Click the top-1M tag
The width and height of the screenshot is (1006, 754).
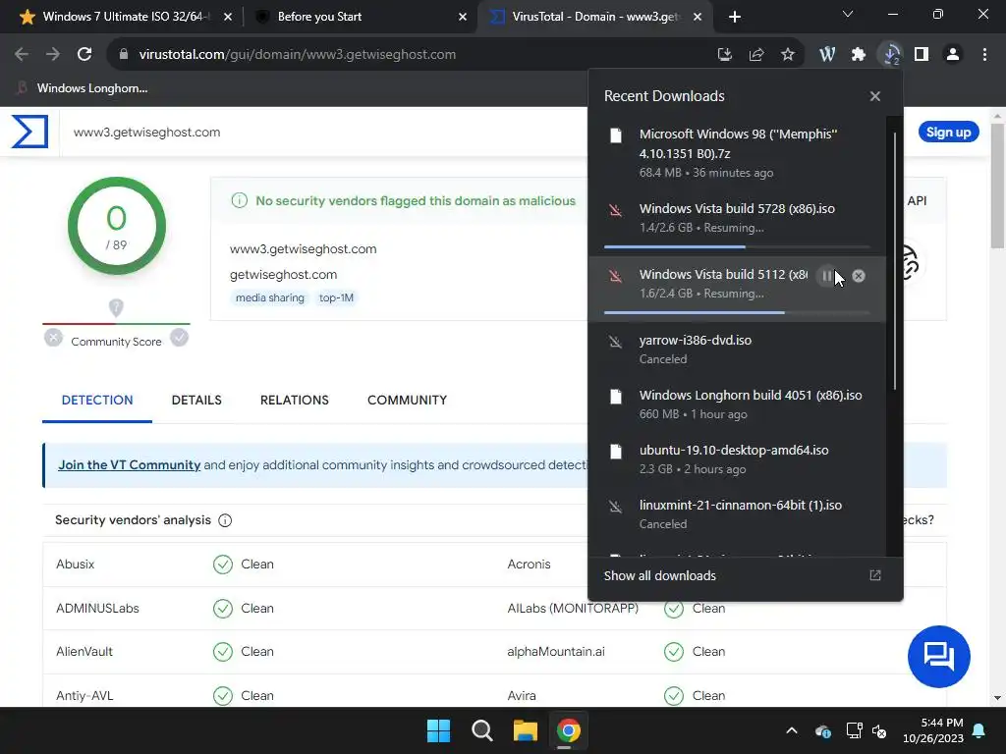(336, 297)
